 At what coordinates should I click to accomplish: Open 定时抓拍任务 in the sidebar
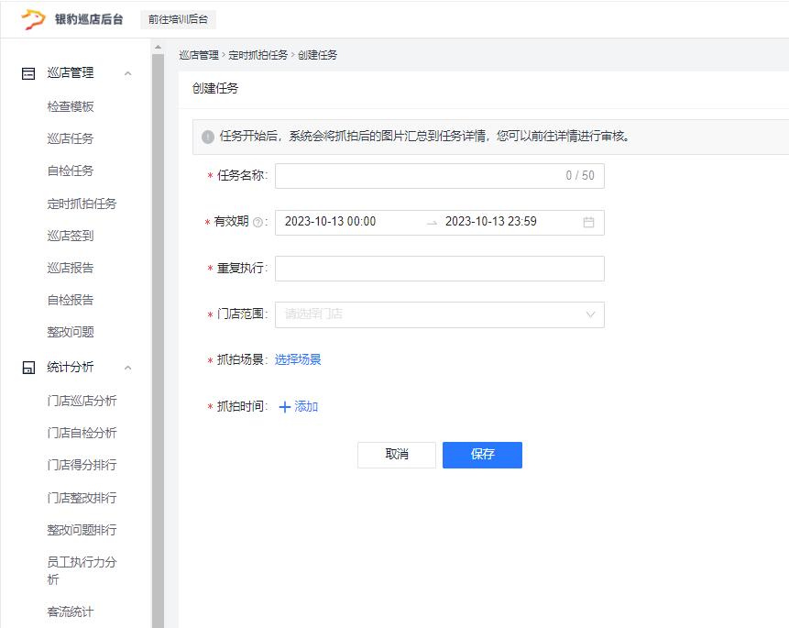(x=82, y=204)
